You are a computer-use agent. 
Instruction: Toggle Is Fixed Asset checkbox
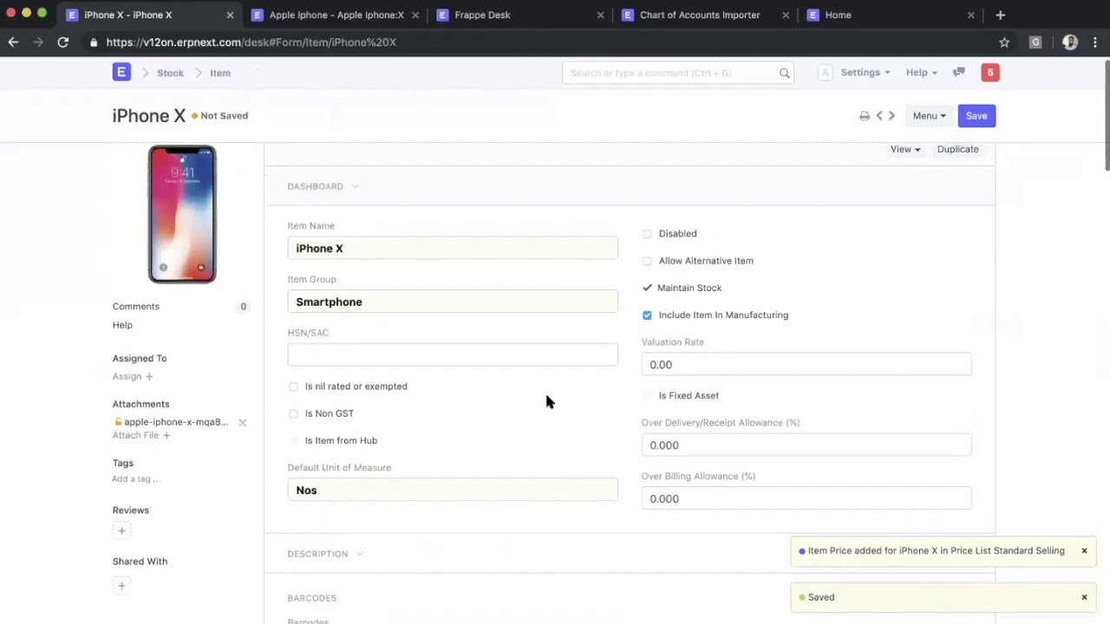(x=647, y=396)
